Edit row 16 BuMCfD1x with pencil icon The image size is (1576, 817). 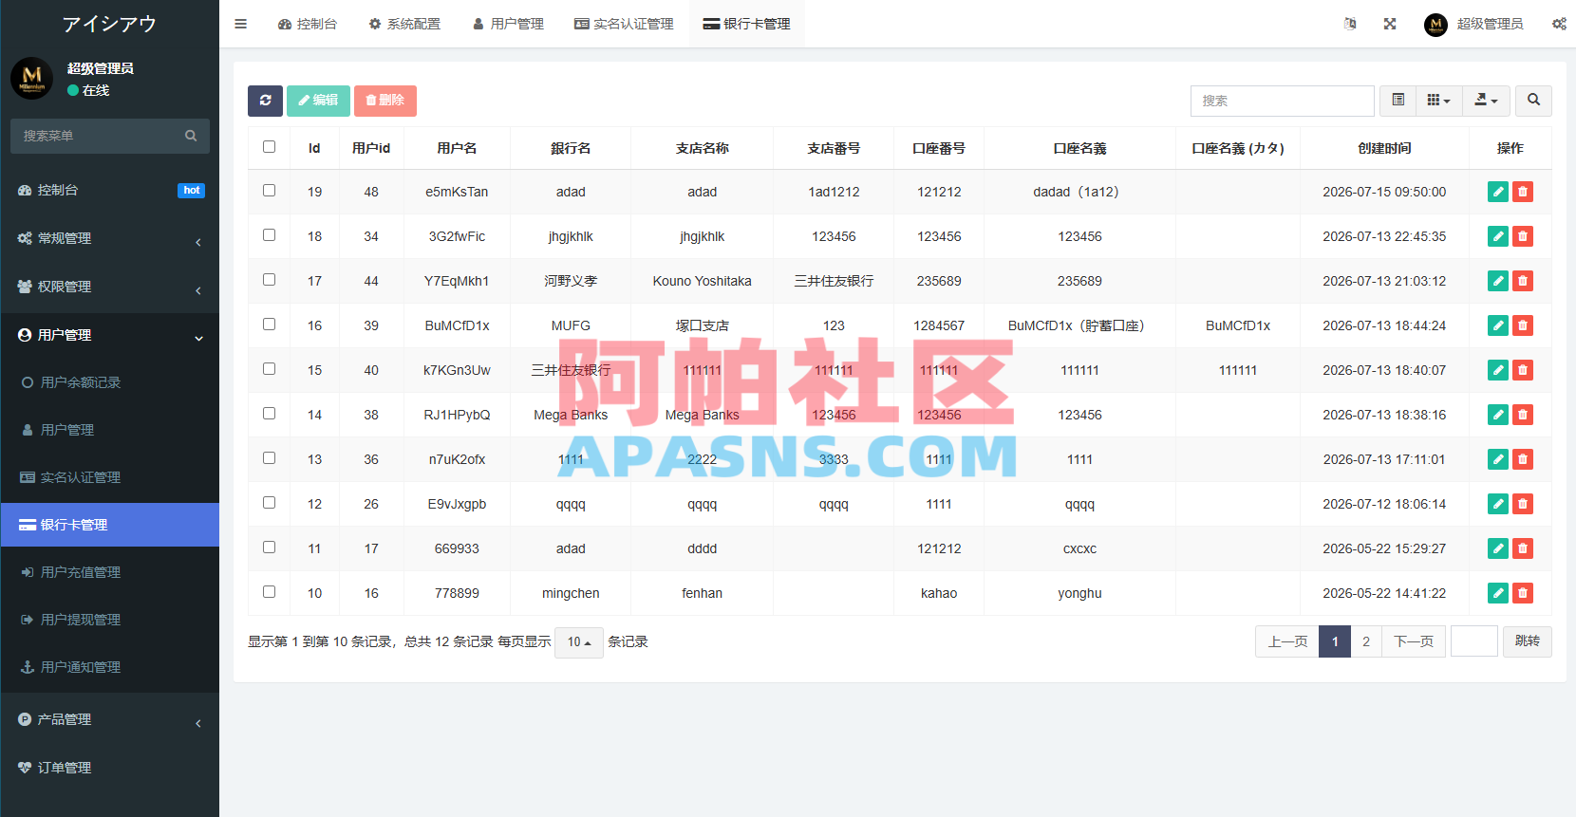[x=1498, y=325]
